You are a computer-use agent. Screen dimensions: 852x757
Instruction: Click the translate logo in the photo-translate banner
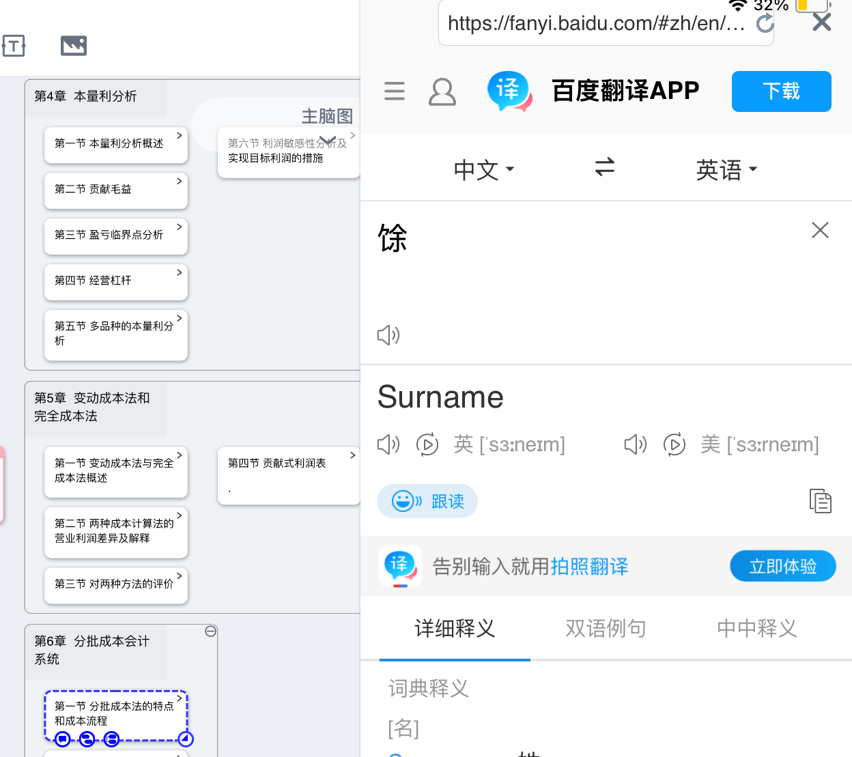pyautogui.click(x=400, y=567)
